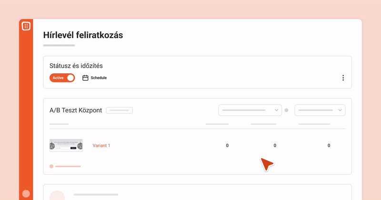Open the three-dot options menu

(343, 78)
